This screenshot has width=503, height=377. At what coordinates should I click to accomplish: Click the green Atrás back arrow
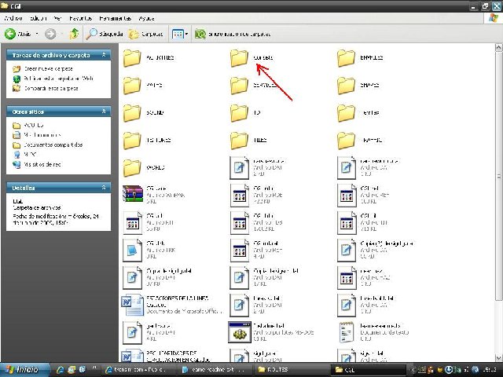[17, 34]
